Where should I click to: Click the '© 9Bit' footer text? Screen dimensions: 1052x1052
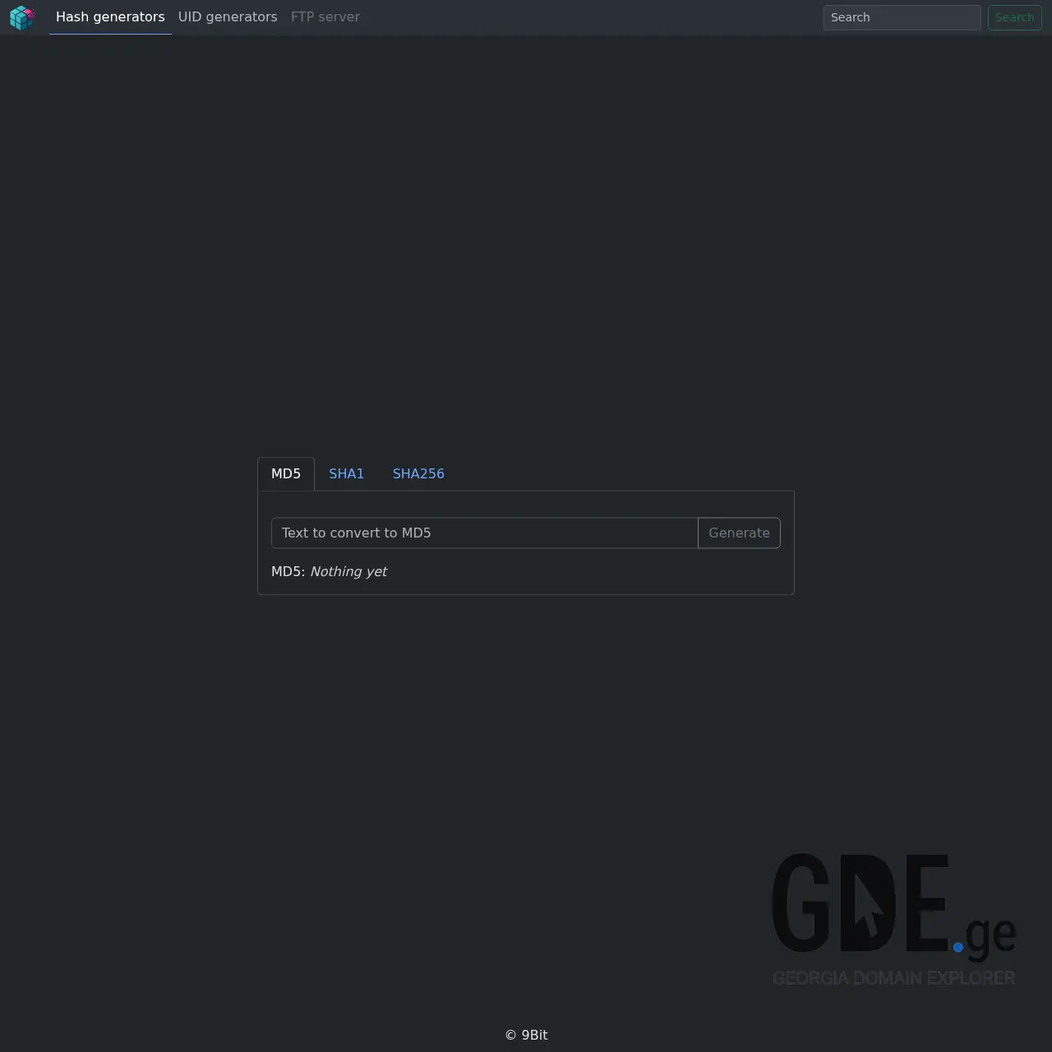coord(526,1036)
